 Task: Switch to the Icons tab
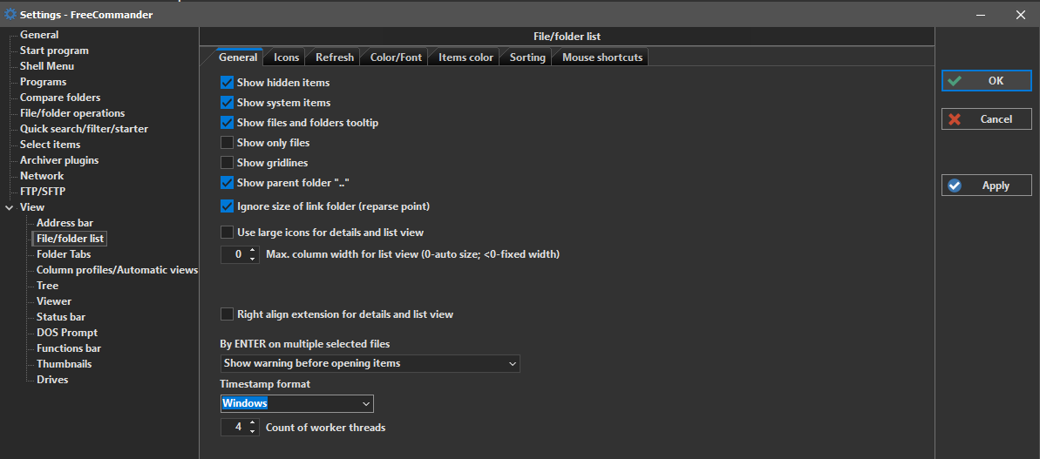click(286, 57)
